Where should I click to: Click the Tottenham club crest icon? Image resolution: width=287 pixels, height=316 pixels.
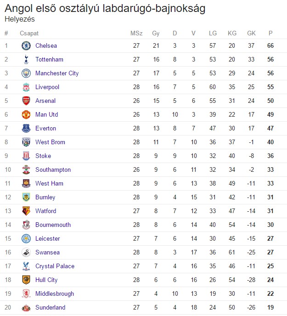(x=26, y=59)
